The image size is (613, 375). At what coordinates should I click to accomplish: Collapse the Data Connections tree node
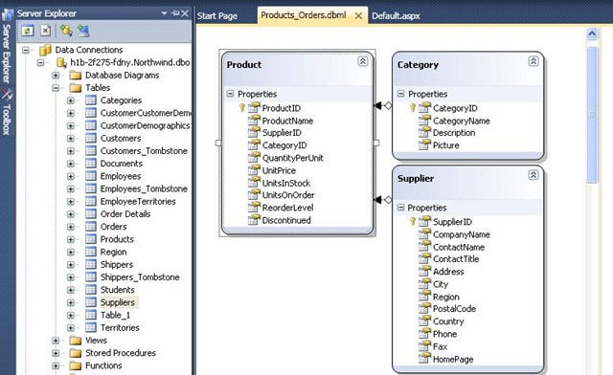tap(26, 50)
